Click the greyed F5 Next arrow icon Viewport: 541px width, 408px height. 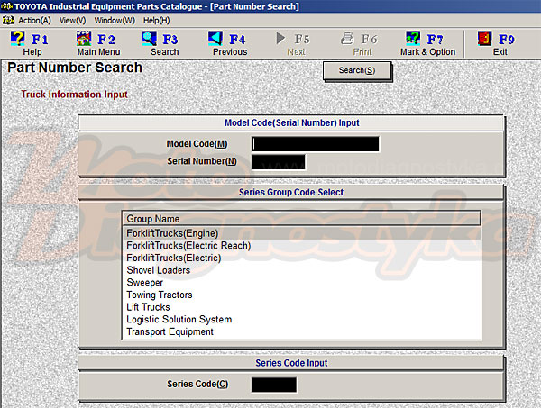[280, 38]
